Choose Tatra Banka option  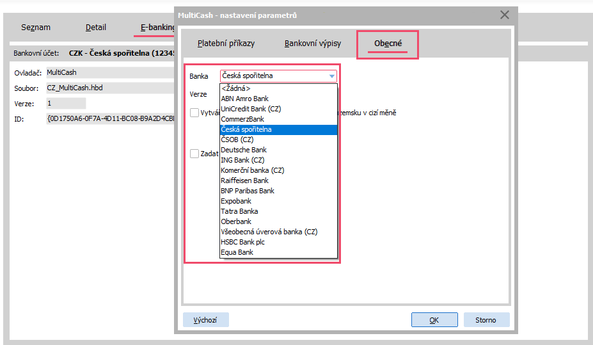(x=278, y=211)
